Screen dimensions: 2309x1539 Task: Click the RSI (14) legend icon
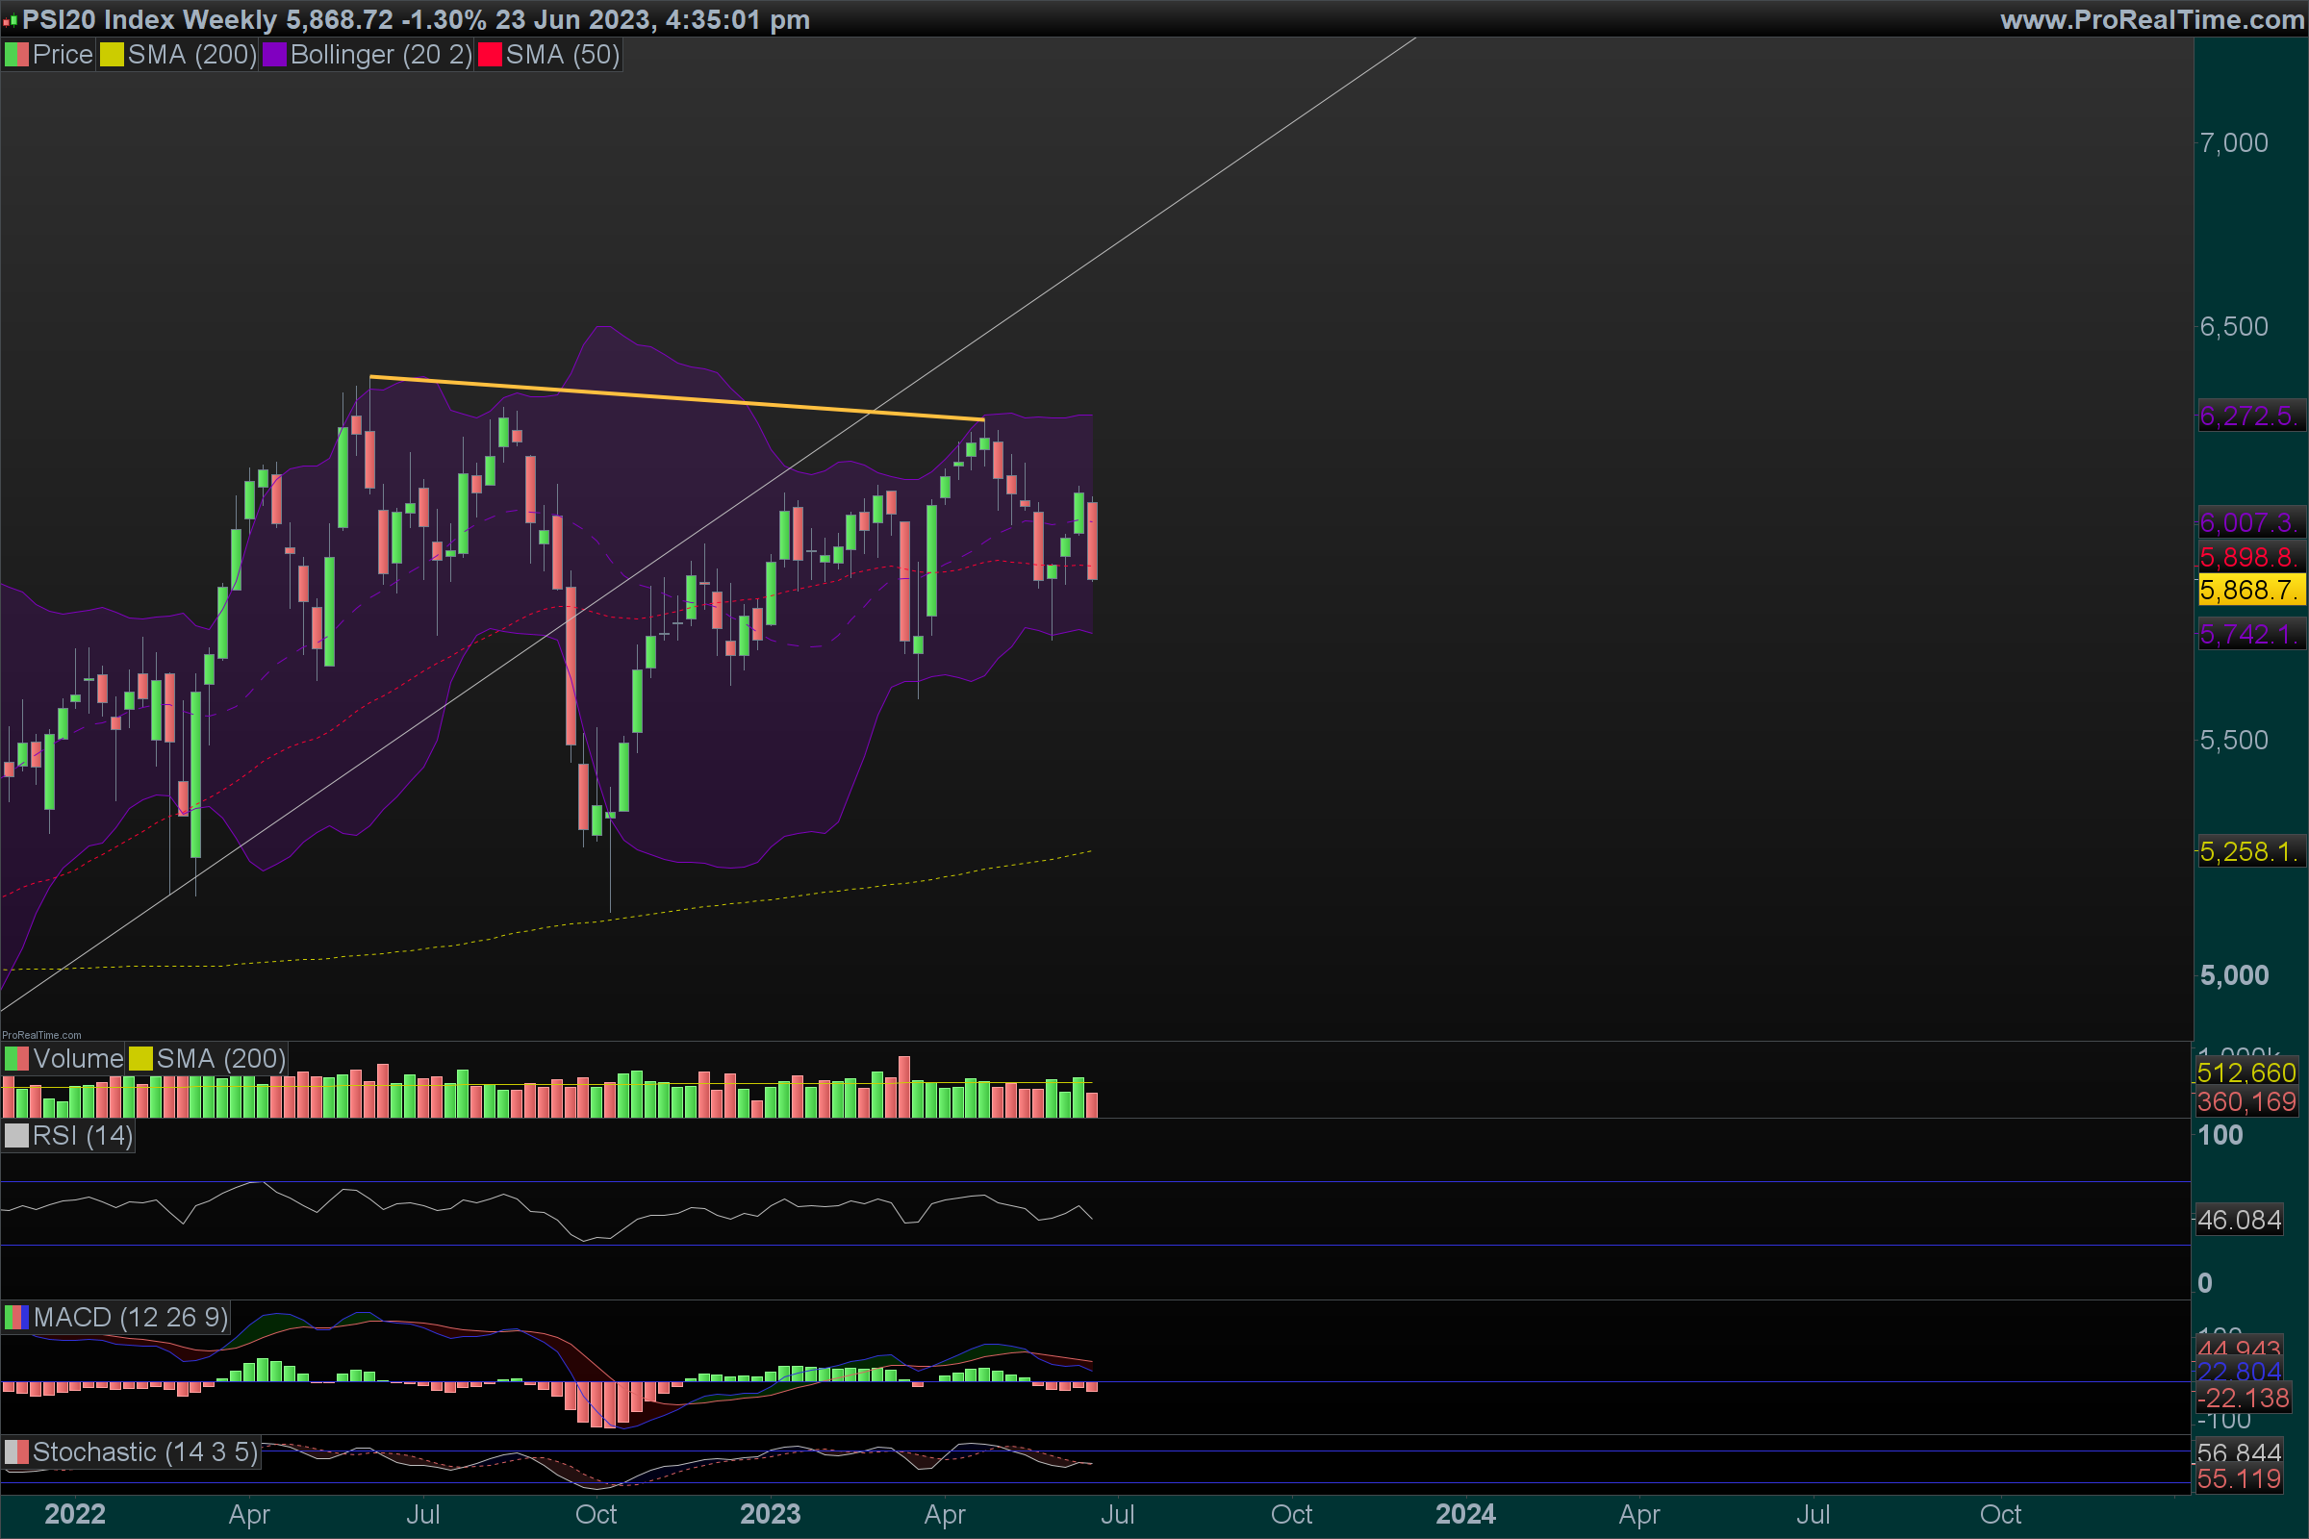(16, 1136)
